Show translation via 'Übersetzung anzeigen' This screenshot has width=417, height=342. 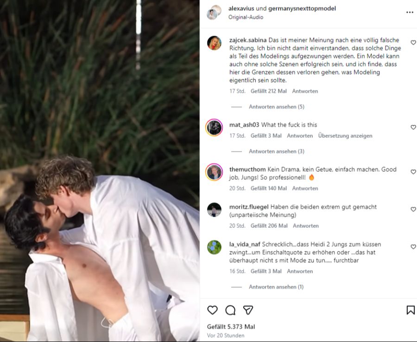pyautogui.click(x=345, y=136)
